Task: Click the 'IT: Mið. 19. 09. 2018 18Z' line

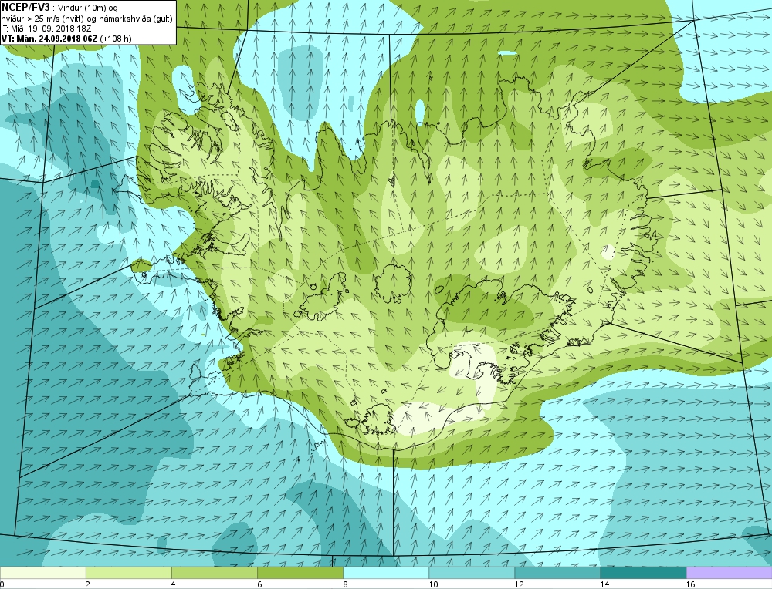Action: [48, 29]
